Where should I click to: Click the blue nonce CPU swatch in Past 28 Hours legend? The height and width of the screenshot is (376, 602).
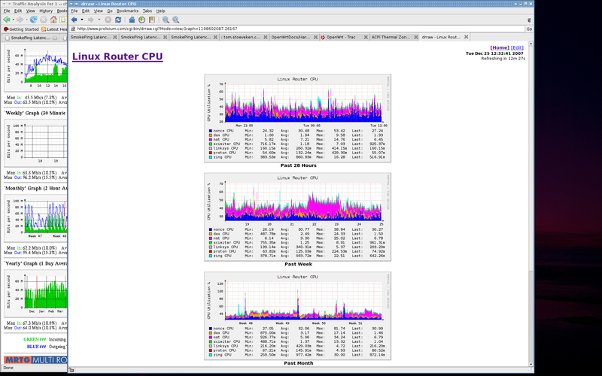(211, 131)
